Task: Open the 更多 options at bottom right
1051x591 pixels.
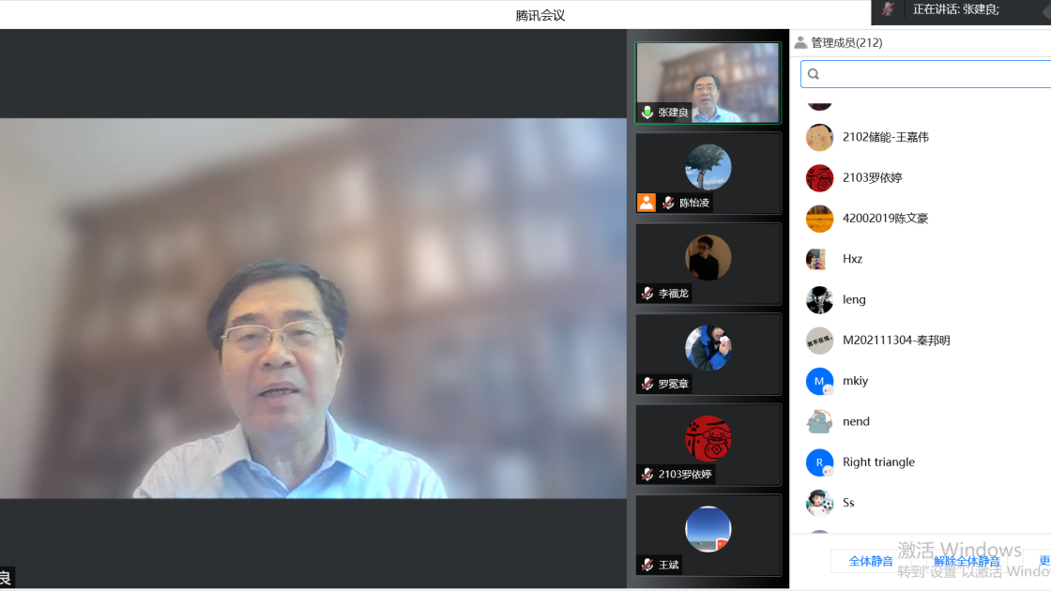Action: pos(1044,560)
